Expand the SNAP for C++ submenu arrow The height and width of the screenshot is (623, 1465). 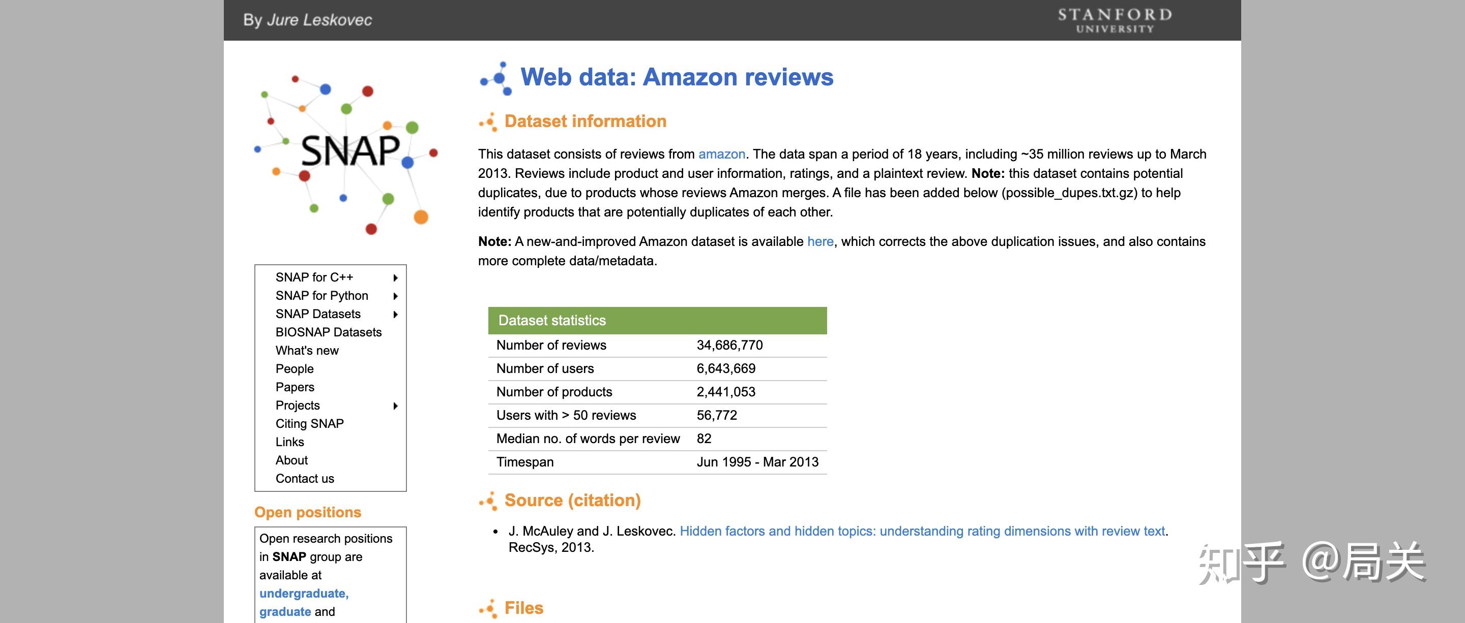(395, 278)
